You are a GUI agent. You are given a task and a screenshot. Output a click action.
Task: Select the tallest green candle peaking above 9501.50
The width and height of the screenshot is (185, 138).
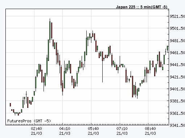tap(50, 31)
